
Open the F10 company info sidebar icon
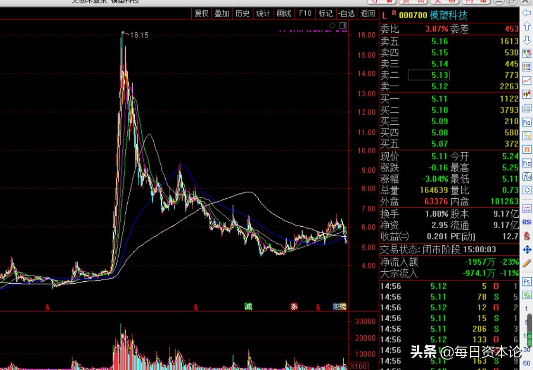coord(526,122)
